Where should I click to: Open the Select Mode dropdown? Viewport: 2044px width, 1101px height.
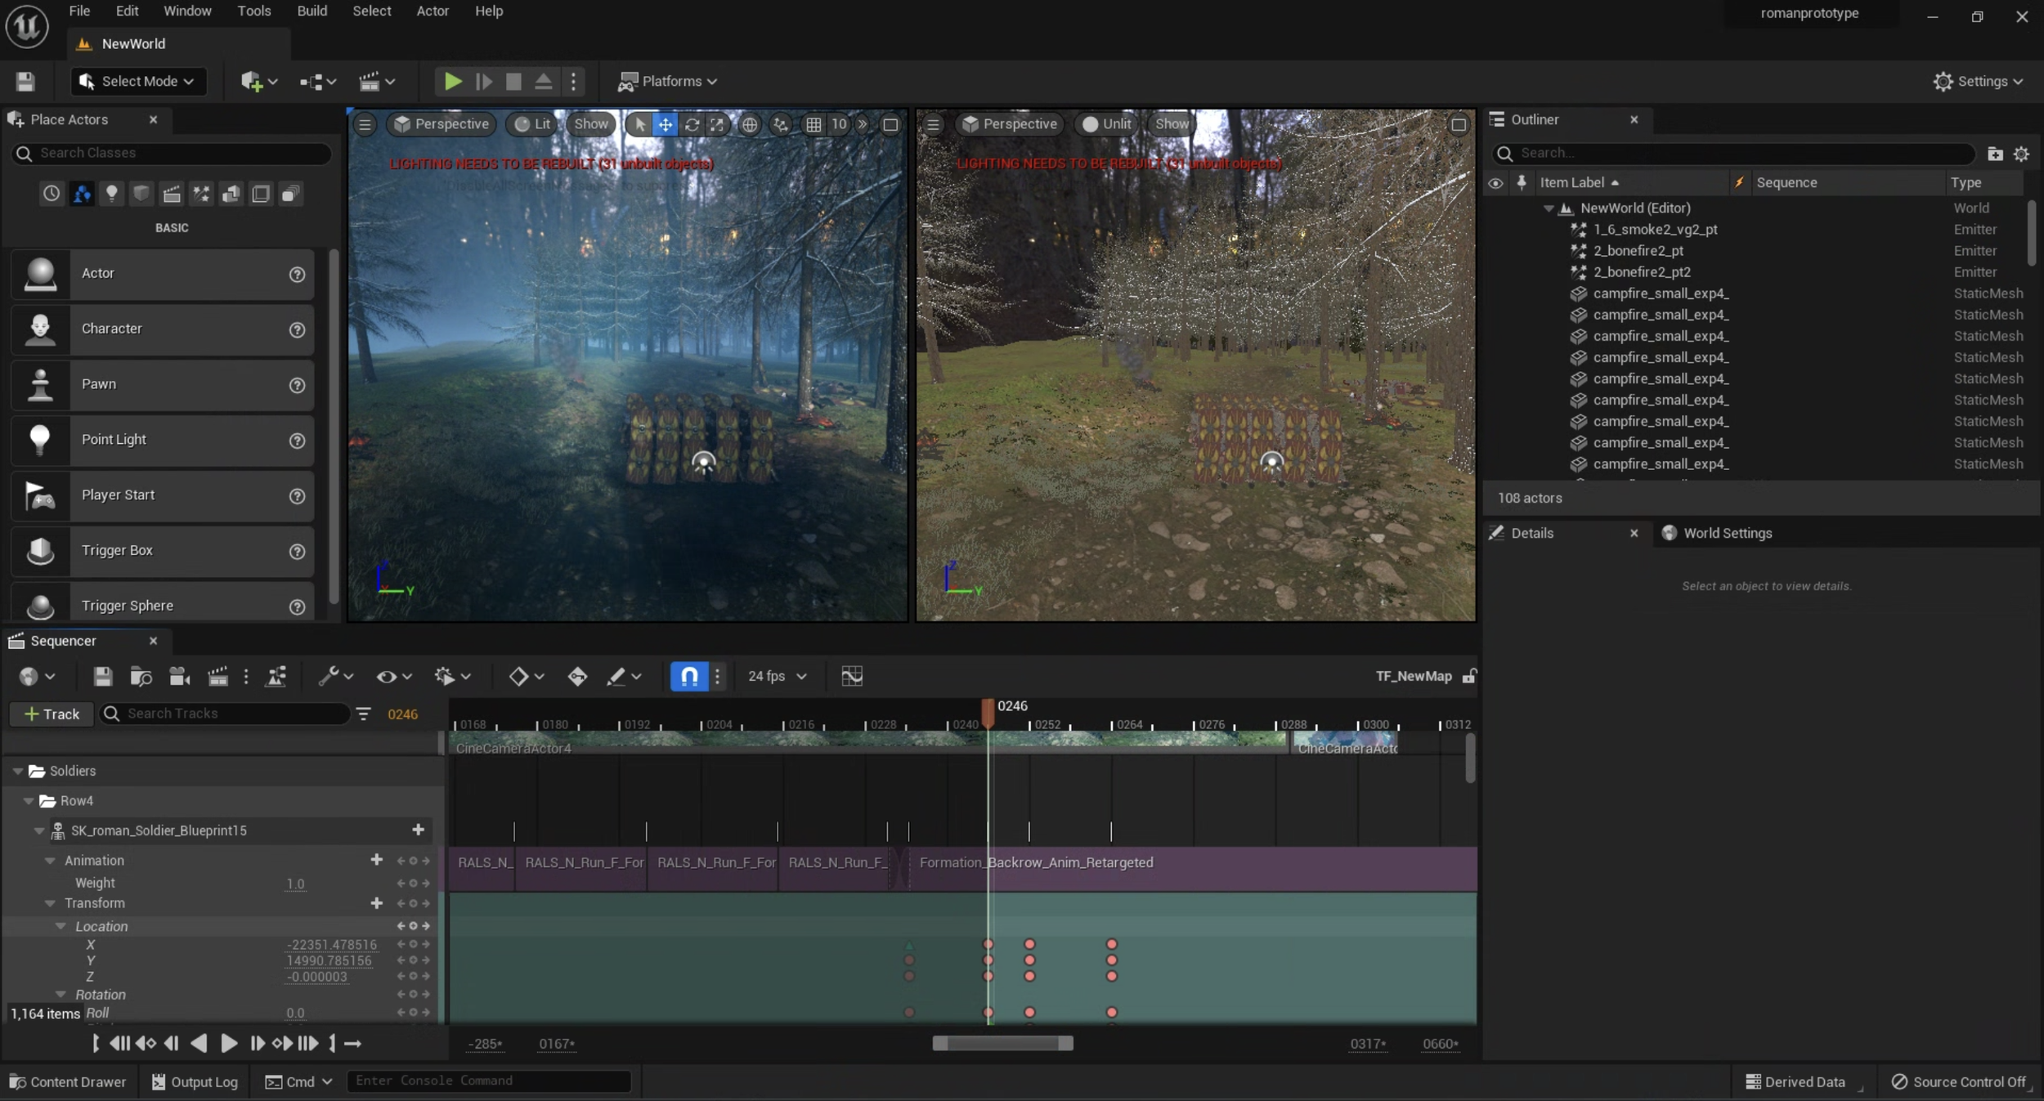tap(139, 81)
